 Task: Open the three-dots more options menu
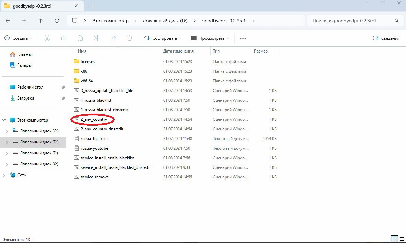243,38
